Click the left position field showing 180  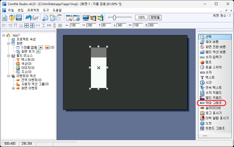pos(75,25)
